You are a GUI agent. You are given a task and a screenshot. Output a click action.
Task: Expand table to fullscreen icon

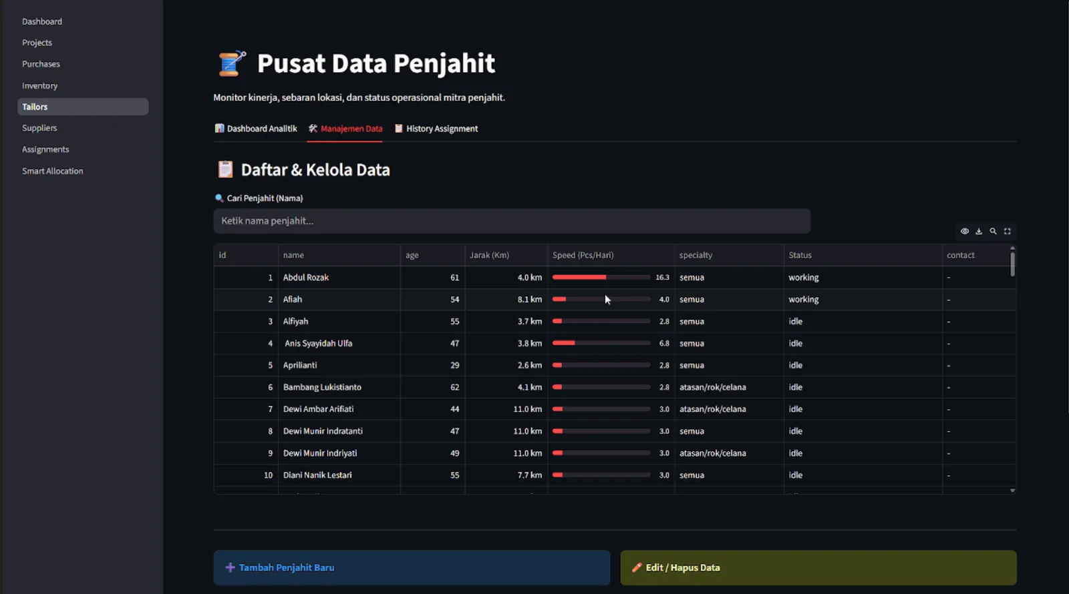point(1008,231)
